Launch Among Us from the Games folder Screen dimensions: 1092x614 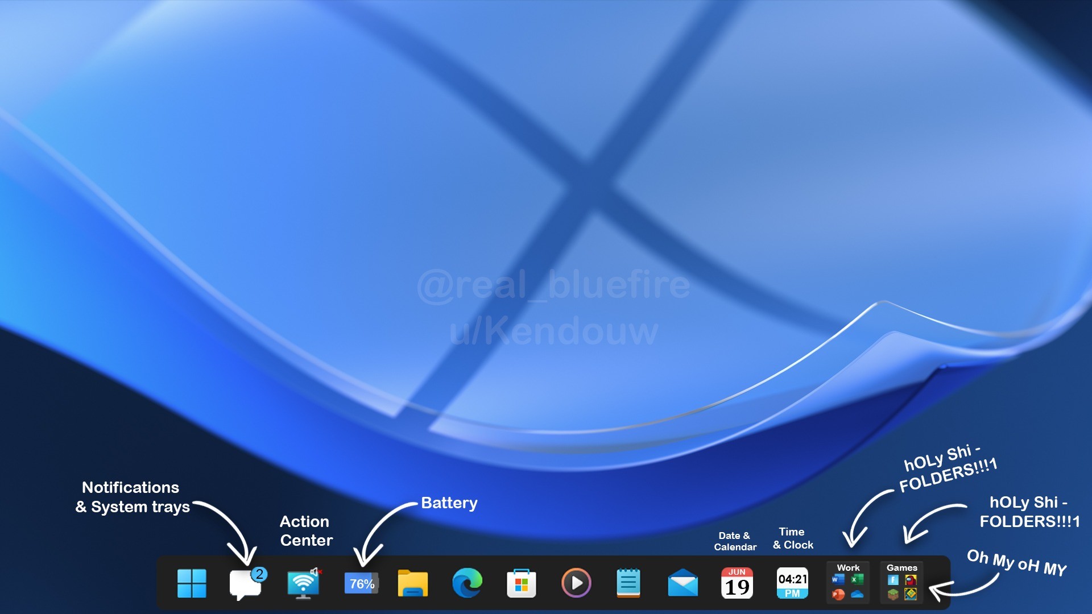click(x=911, y=580)
